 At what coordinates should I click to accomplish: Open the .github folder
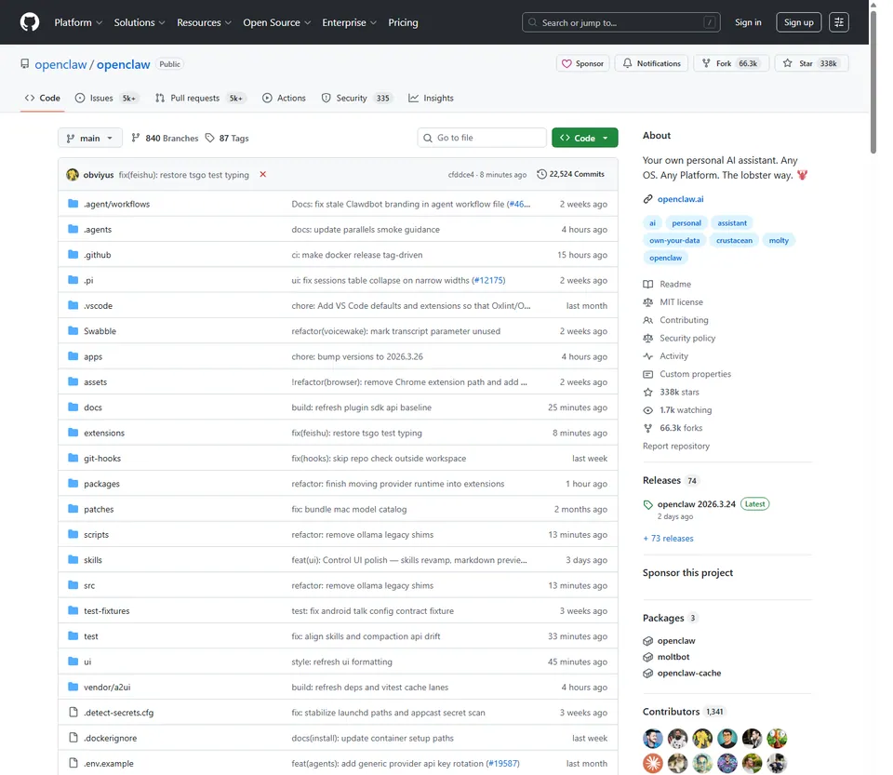click(x=98, y=255)
